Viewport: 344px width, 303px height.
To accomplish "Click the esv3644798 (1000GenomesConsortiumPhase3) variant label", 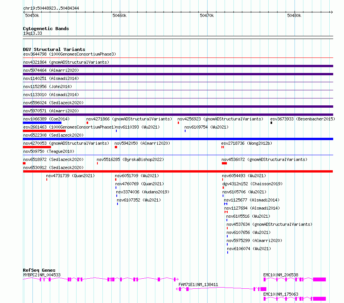I will coord(70,54).
